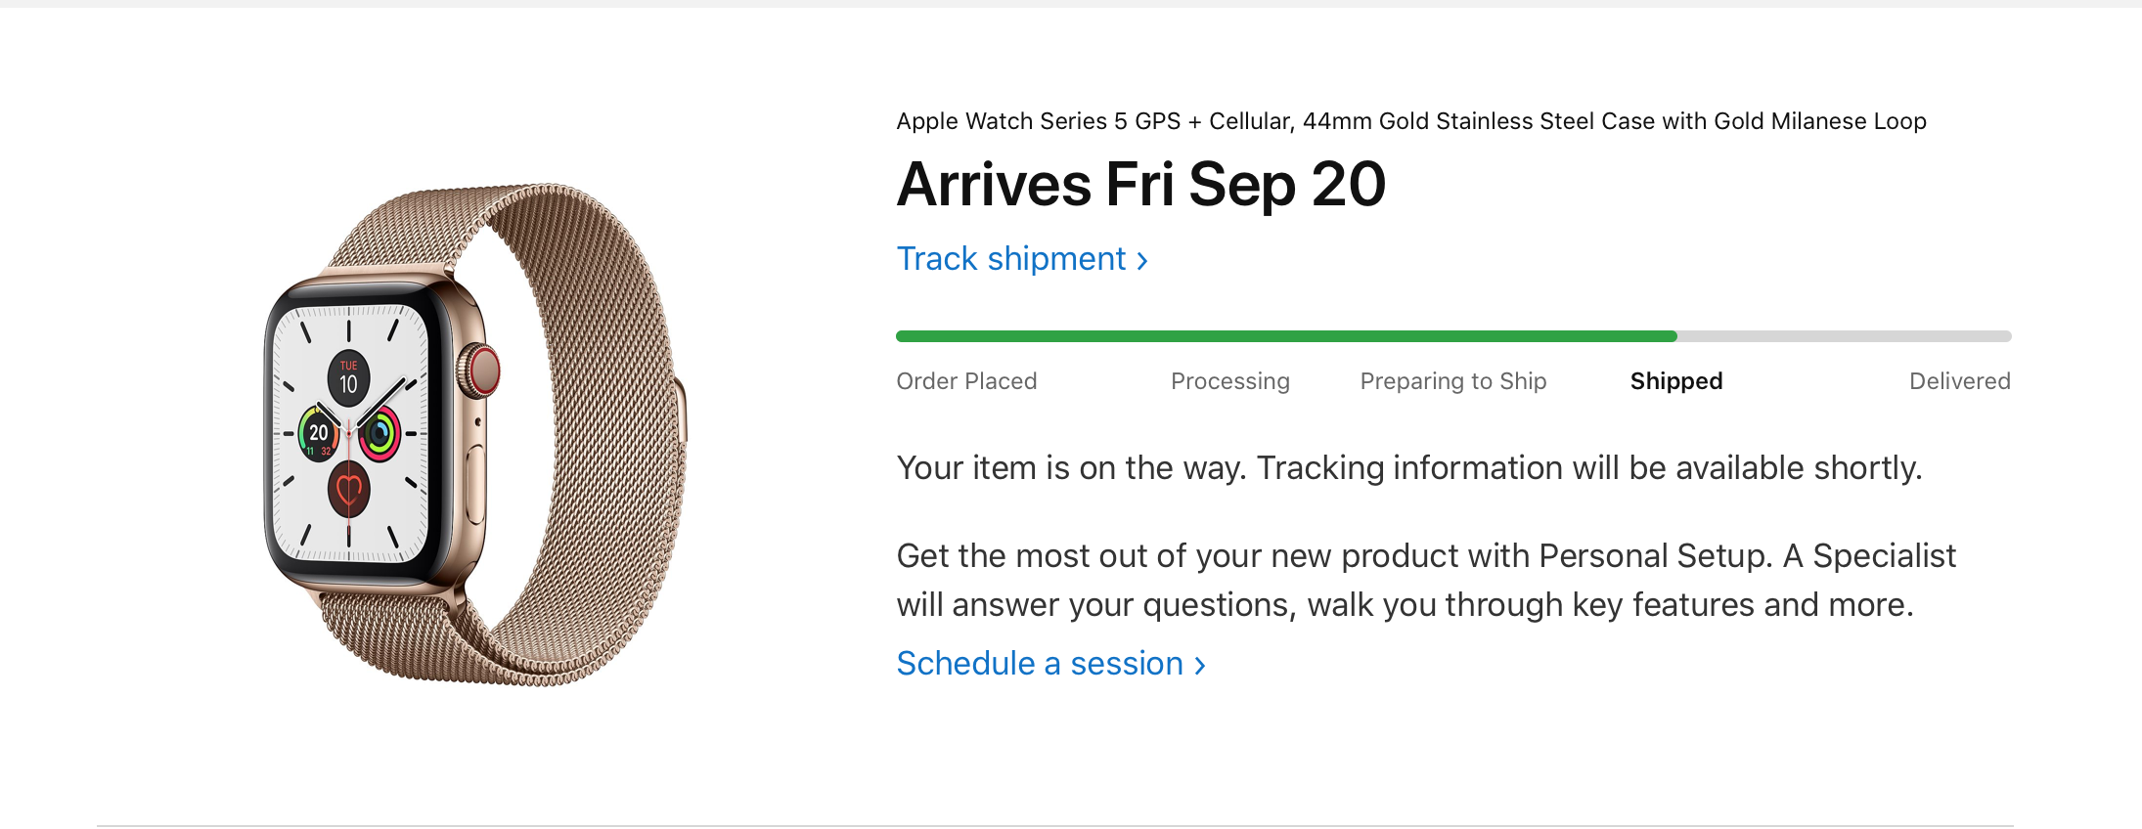Click the tracking information status message
This screenshot has height=829, width=2142.
point(1409,468)
